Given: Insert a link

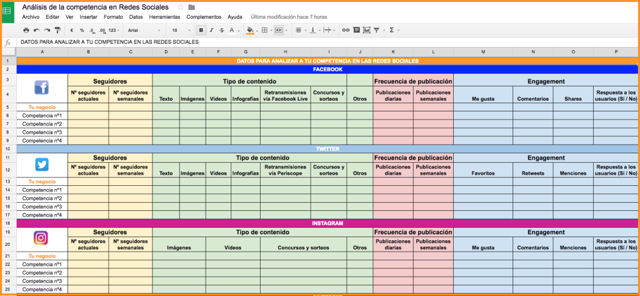Looking at the screenshot, I should (346, 30).
